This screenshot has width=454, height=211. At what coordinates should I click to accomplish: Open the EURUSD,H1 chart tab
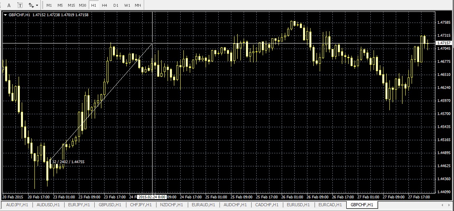298,205
